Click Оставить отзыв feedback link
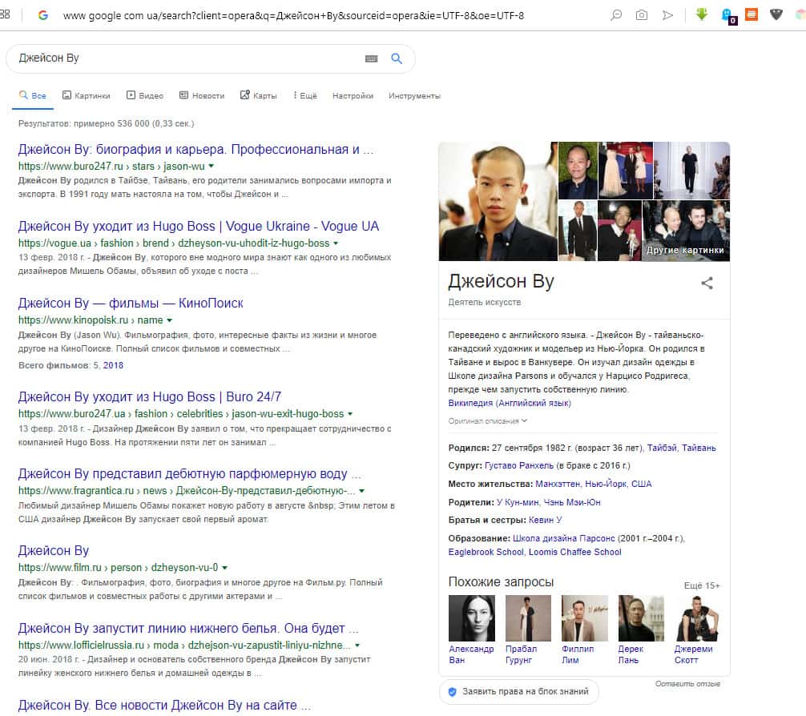This screenshot has height=716, width=806. [687, 684]
